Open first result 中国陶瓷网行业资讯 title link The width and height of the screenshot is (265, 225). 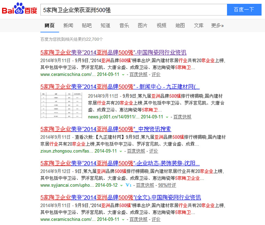point(113,53)
